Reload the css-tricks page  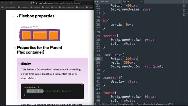(x=11, y=3)
